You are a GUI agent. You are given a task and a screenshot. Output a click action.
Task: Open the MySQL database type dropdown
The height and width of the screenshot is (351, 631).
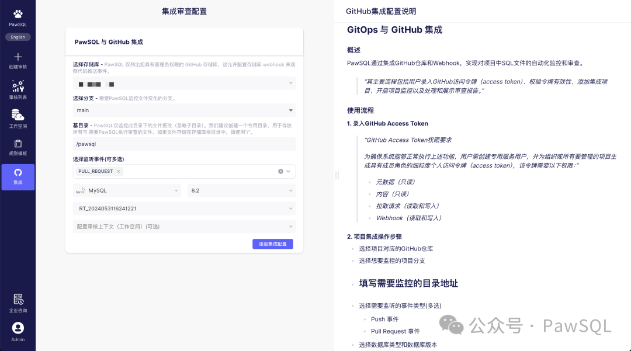[x=127, y=190]
